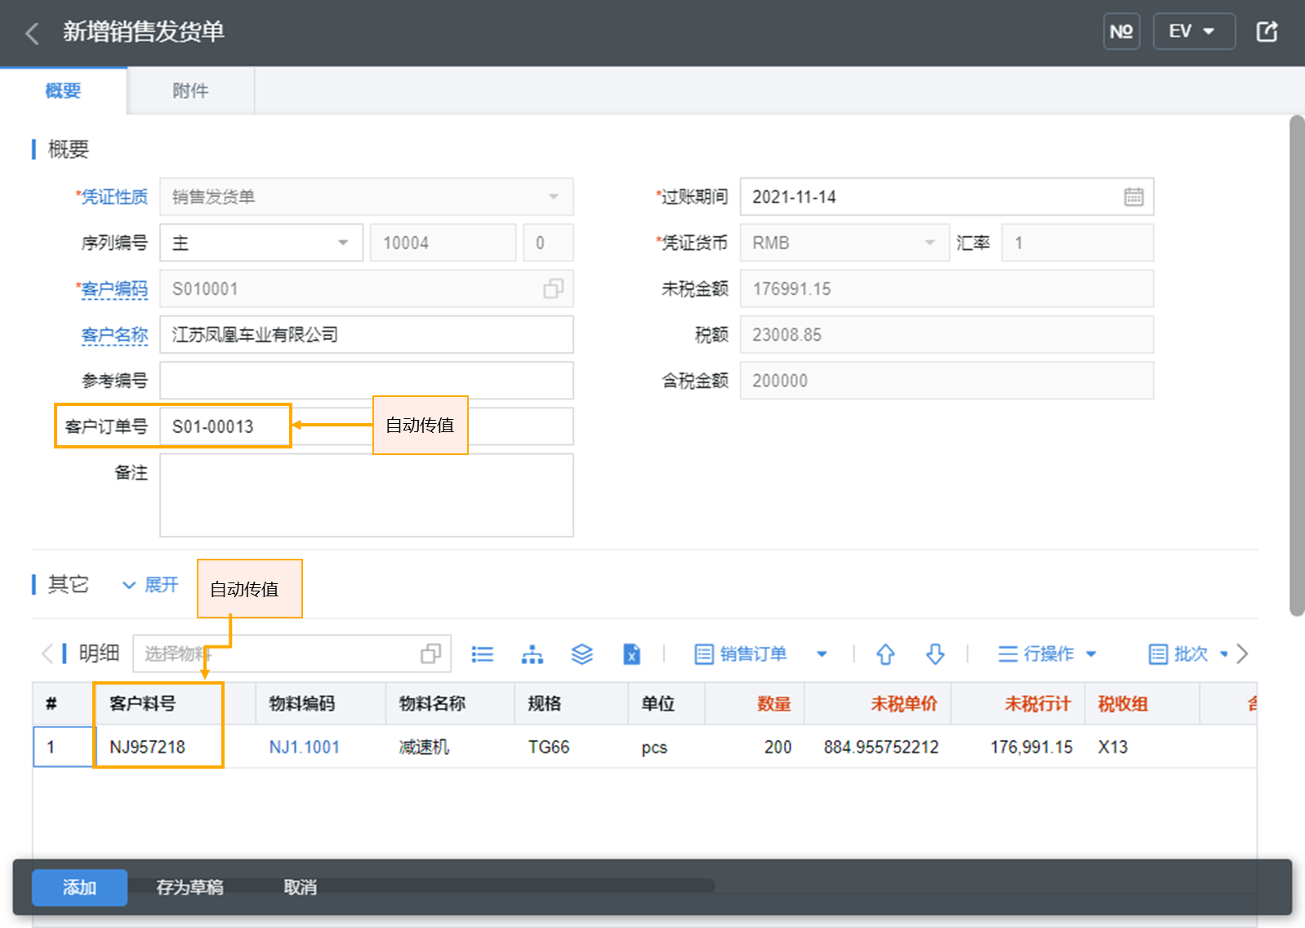This screenshot has width=1305, height=928.
Task: Open the 凭证性质 dropdown
Action: 367,197
